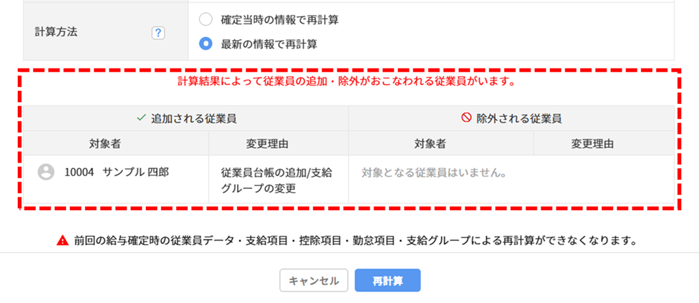Screen dimensions: 699x303
Task: Click the green checkmark beside 追加される従業員
Action: click(x=141, y=119)
